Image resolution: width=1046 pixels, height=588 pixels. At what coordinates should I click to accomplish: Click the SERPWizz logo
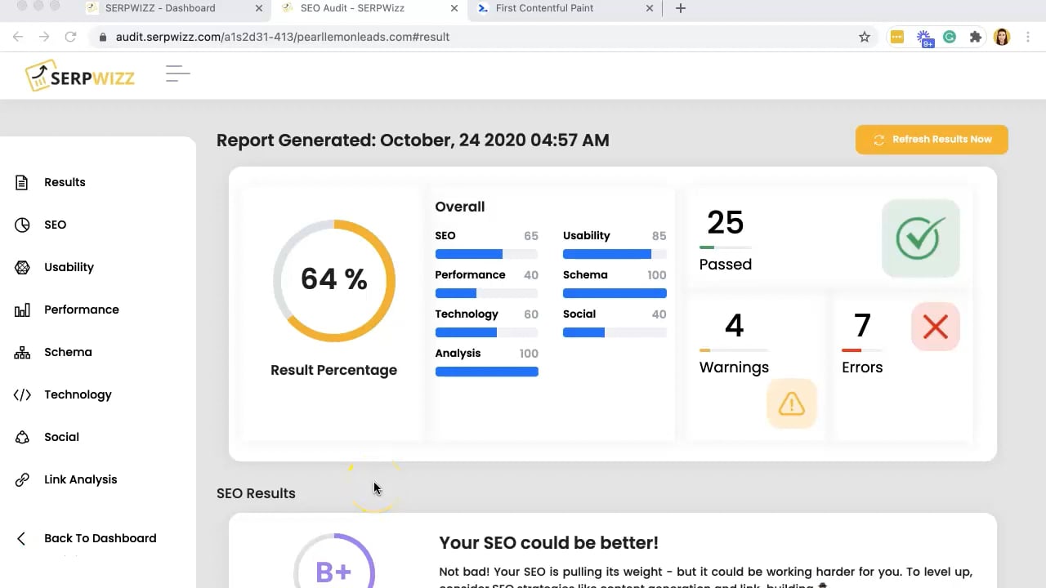[80, 76]
